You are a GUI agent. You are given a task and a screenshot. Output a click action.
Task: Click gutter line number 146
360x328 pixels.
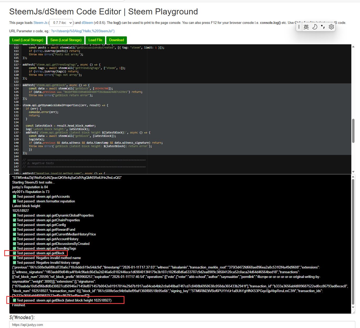tap(16, 163)
